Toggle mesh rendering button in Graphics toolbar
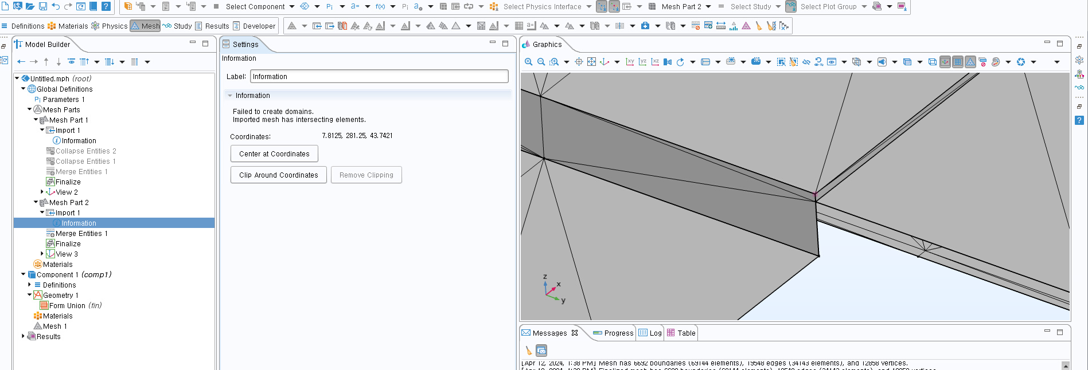The width and height of the screenshot is (1088, 370). (x=970, y=62)
